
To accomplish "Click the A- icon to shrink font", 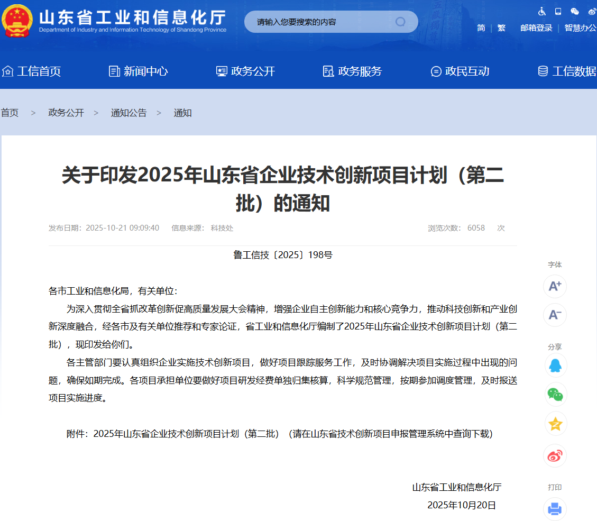I will (x=555, y=315).
